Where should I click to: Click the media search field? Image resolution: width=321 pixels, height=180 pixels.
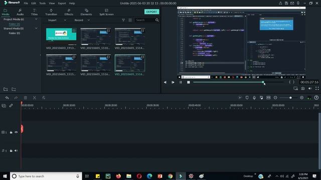pos(145,20)
